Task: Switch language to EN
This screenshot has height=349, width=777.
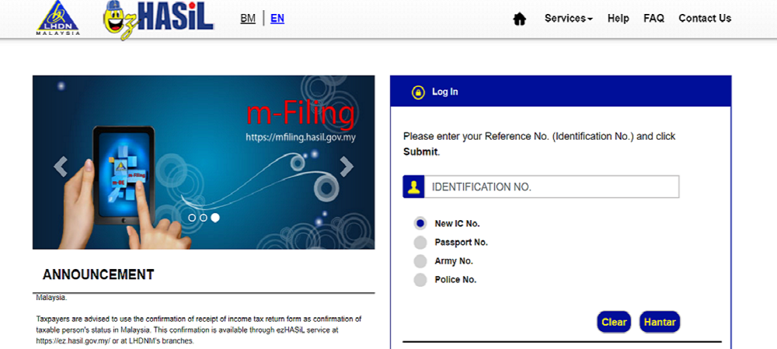Action: [x=277, y=19]
